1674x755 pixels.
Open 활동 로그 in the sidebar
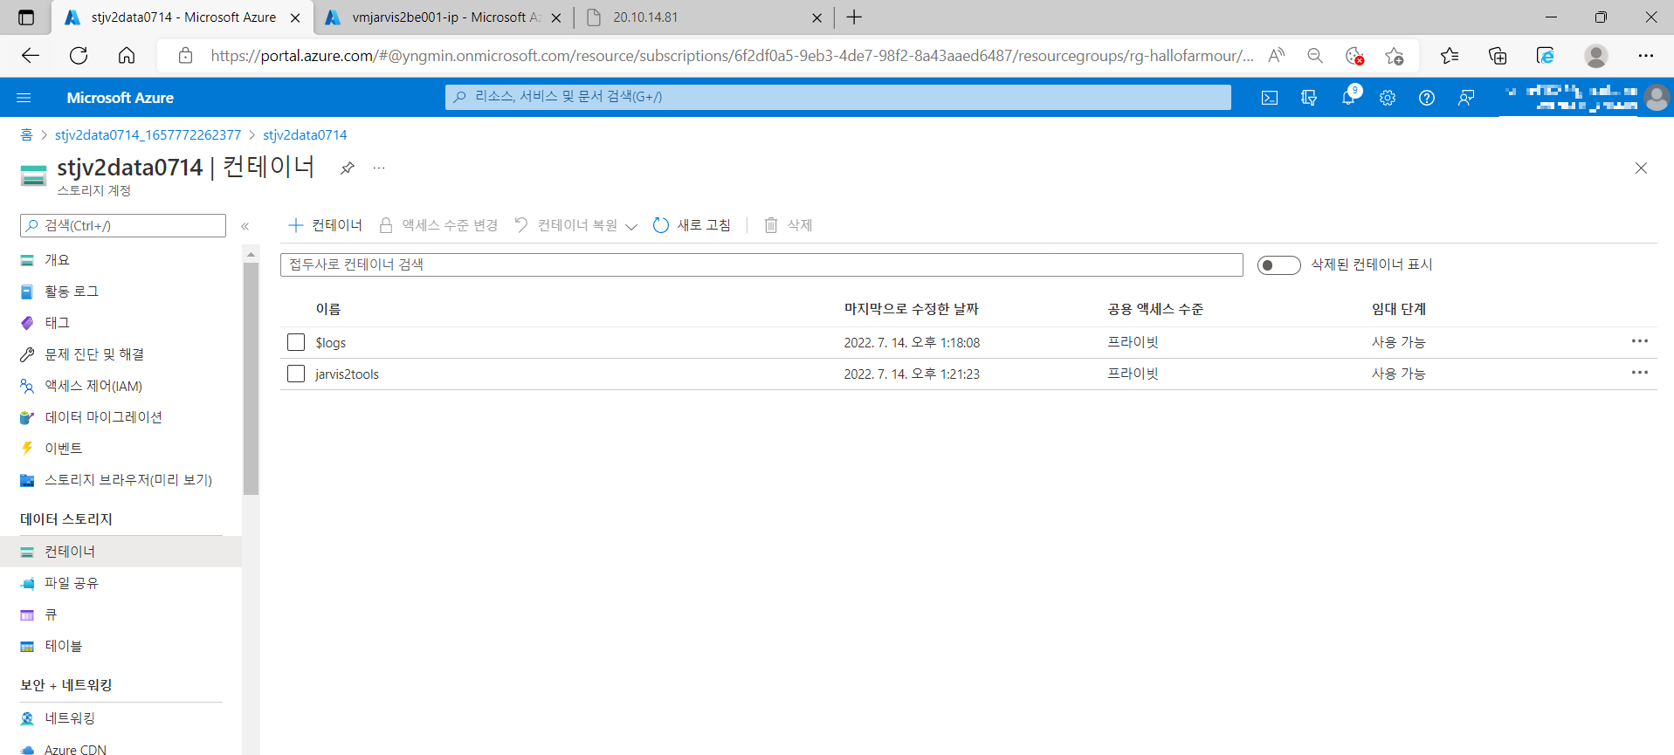72,292
